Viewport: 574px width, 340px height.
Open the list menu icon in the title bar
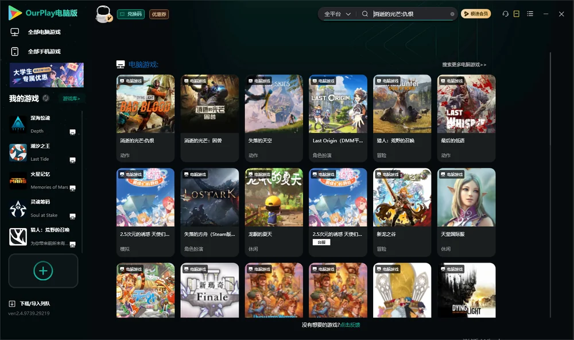pos(530,14)
